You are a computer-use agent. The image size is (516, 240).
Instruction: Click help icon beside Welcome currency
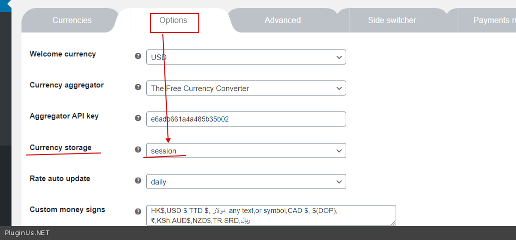pos(138,56)
